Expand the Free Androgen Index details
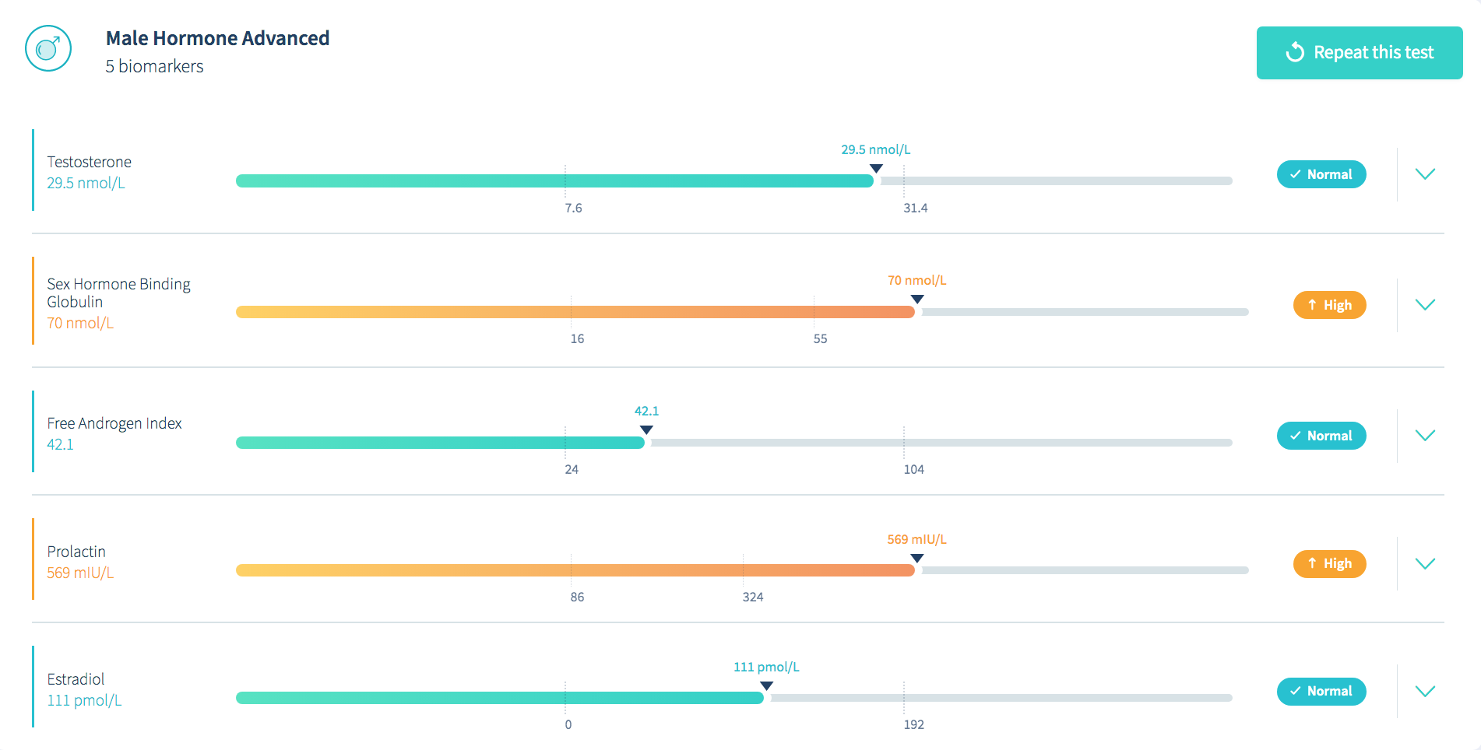1481x750 pixels. point(1424,436)
